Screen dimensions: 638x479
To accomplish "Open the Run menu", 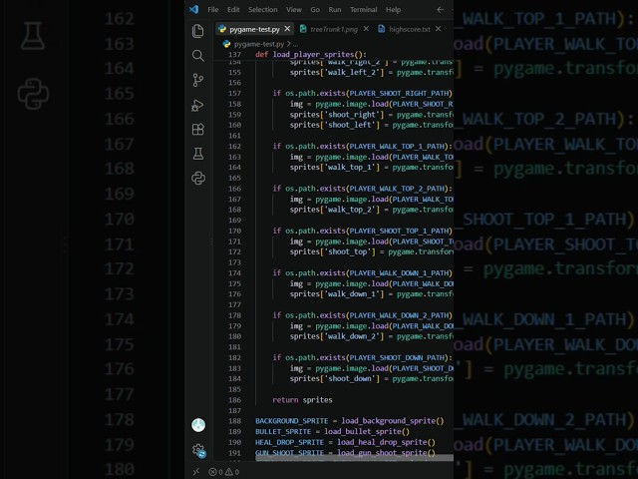I will [x=335, y=9].
